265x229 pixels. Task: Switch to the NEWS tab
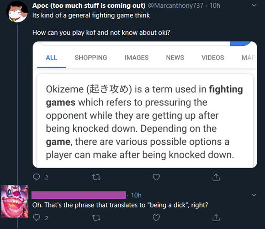175,58
